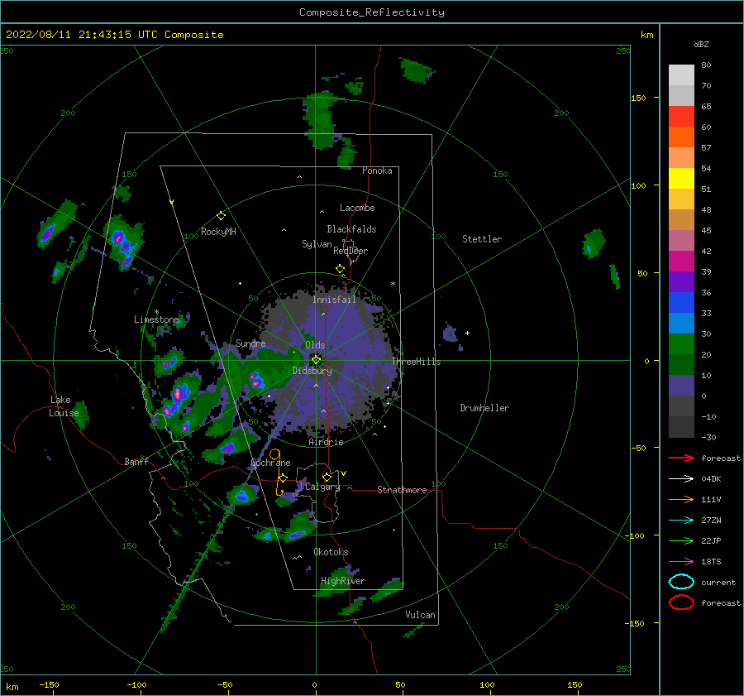
Task: Pick the blue 33-36 dBZ color swatch
Action: pos(681,303)
